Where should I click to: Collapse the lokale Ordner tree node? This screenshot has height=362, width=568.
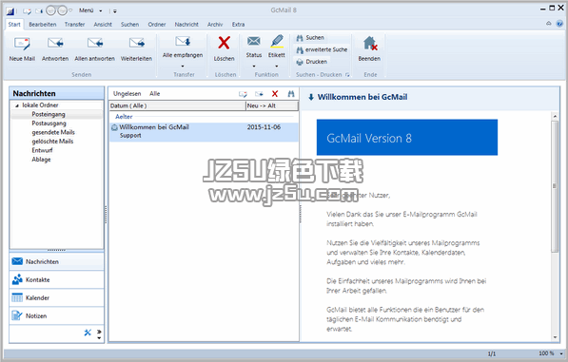click(x=17, y=105)
